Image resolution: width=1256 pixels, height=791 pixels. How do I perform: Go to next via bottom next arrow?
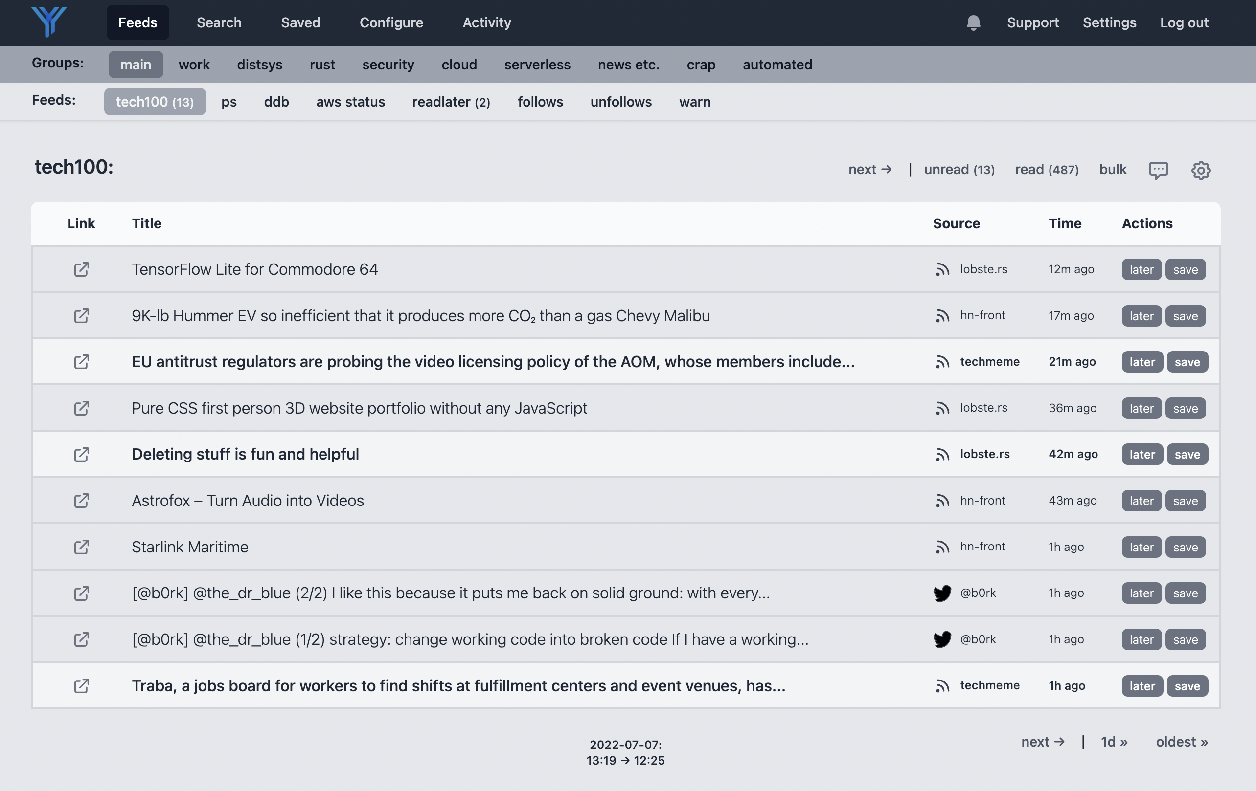point(1043,742)
